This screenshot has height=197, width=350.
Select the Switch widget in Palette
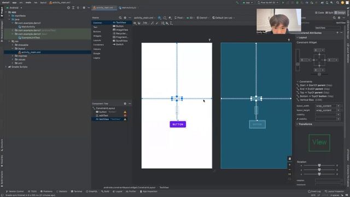click(118, 44)
